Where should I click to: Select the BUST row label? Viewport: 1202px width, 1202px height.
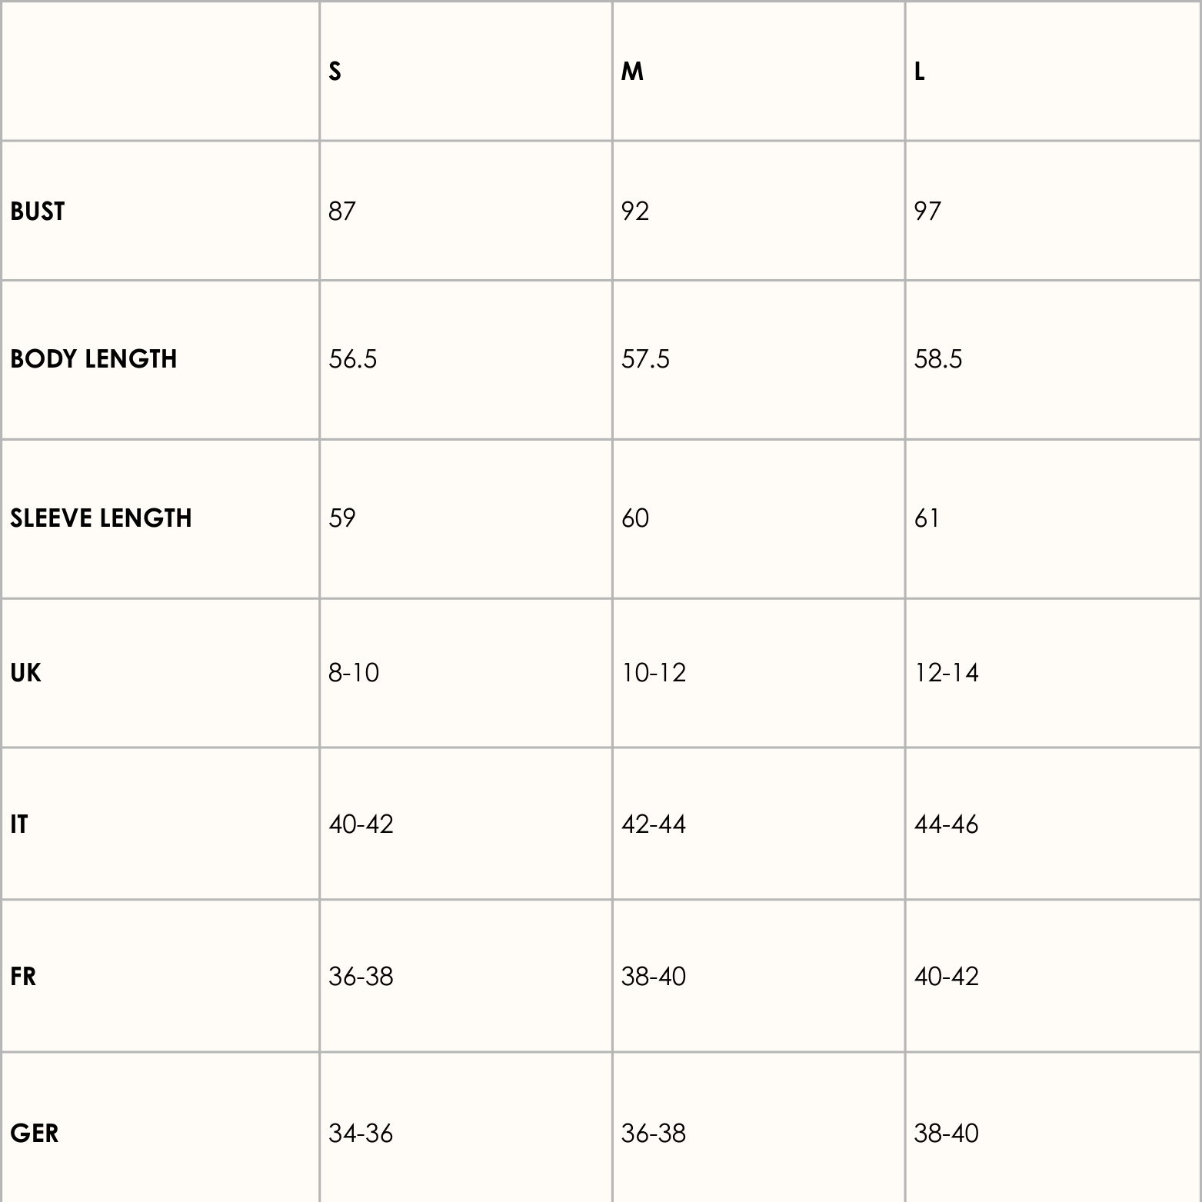(38, 211)
